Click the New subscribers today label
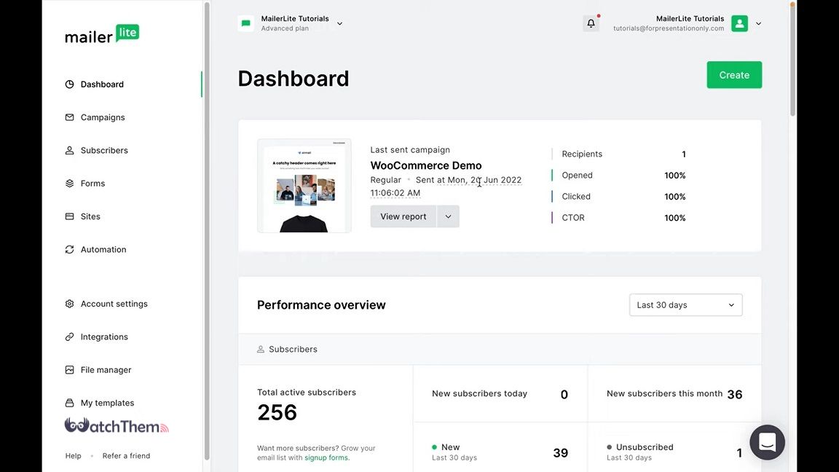 (x=479, y=393)
